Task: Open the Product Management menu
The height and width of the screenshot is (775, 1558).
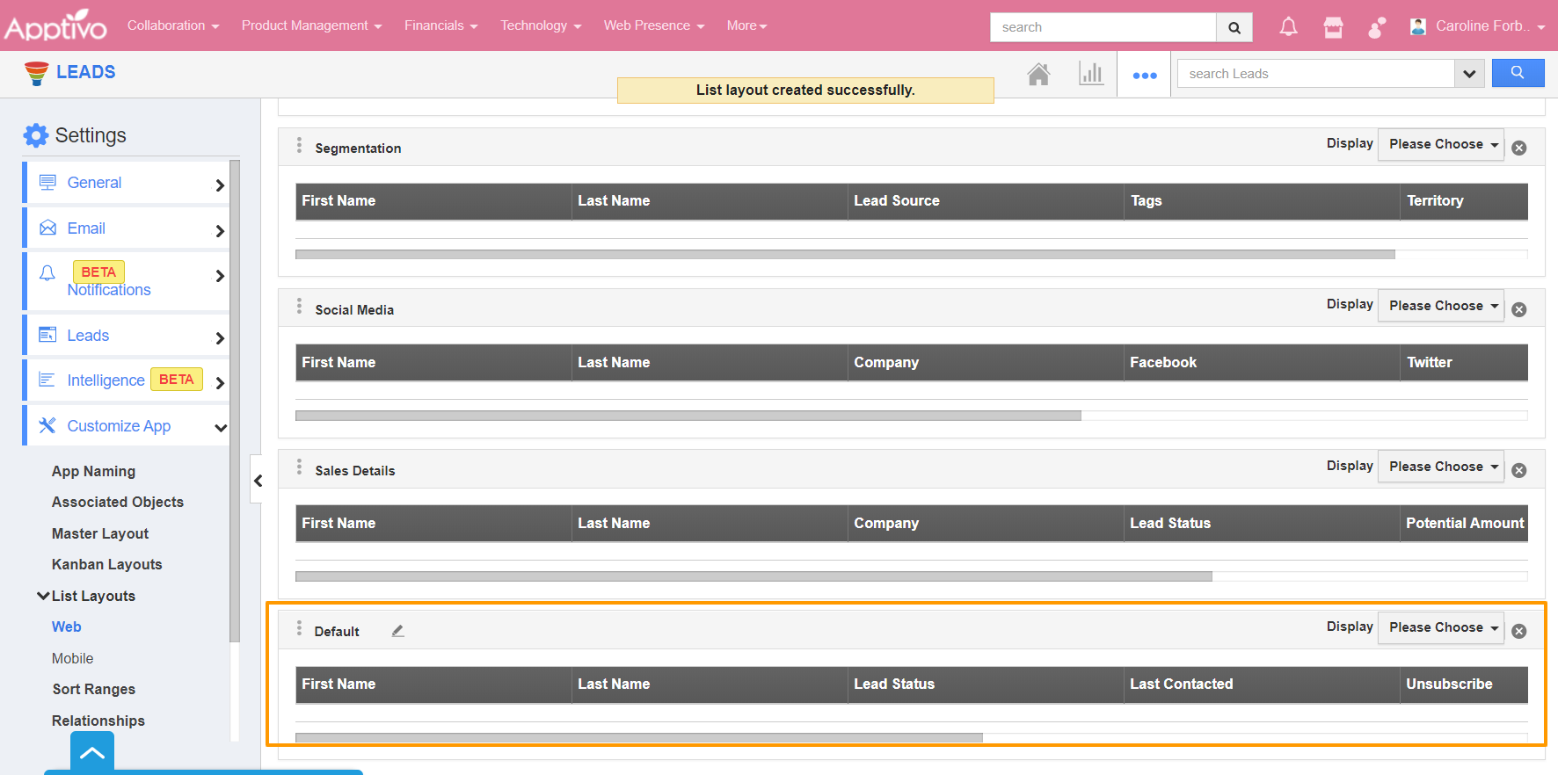Action: click(x=311, y=25)
